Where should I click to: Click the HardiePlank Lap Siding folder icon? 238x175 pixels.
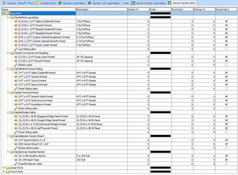[x=12, y=17]
